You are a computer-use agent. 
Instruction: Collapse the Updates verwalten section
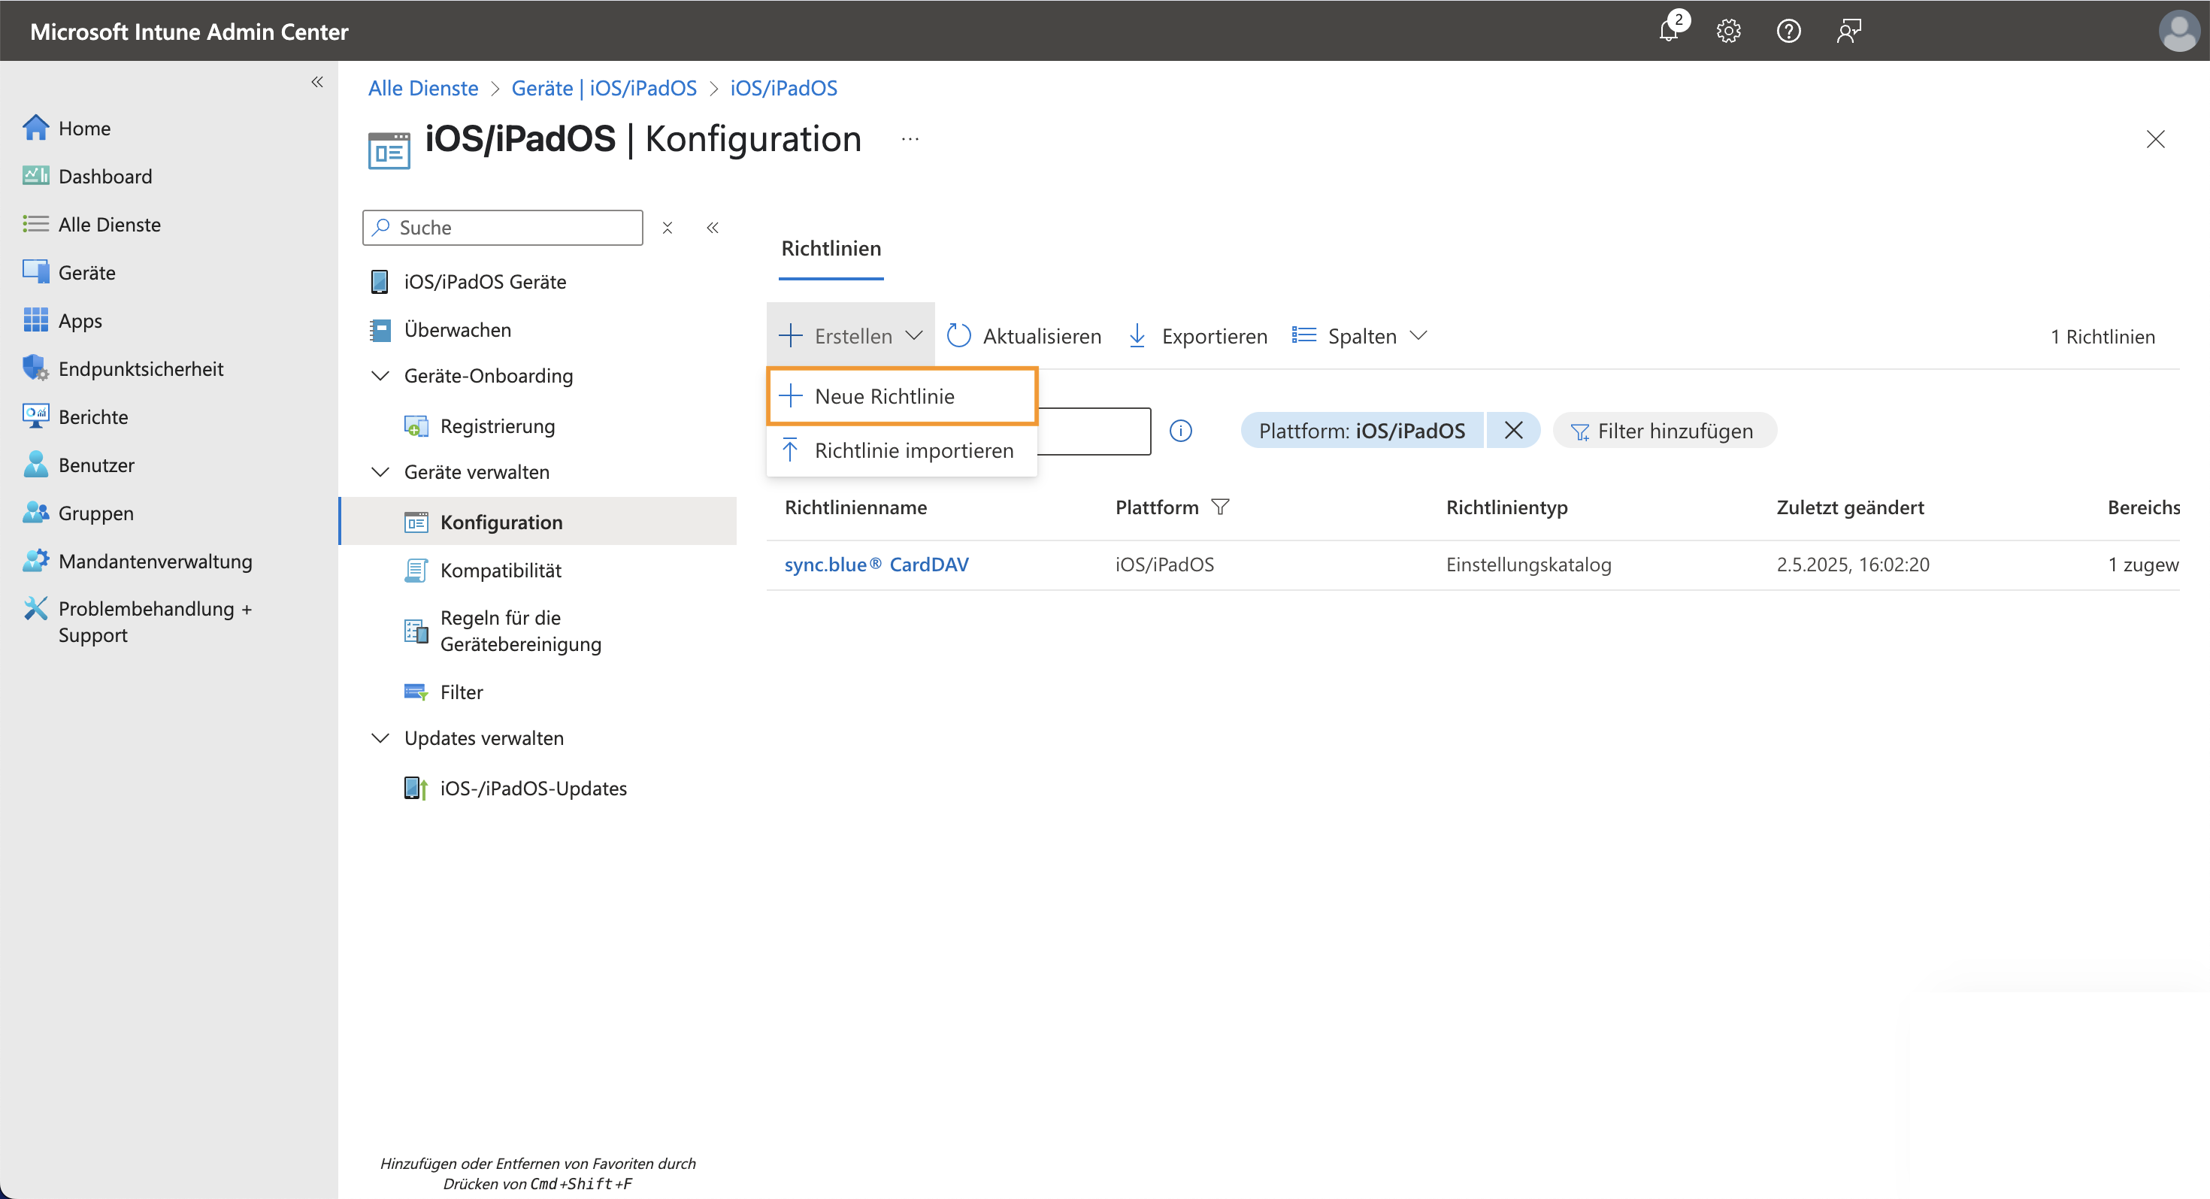click(x=380, y=737)
